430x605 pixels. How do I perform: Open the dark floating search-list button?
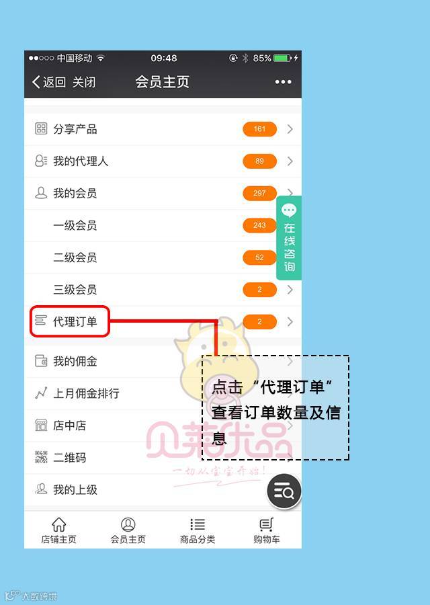[x=284, y=491]
